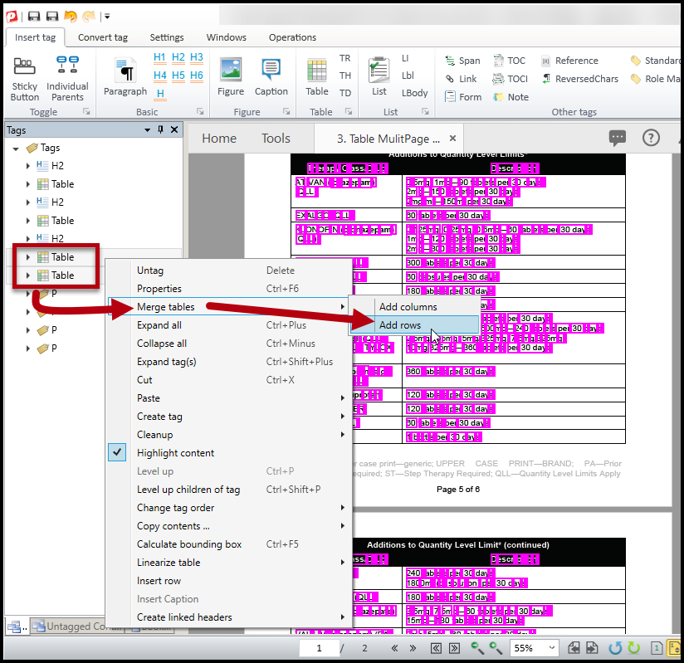The image size is (684, 663).
Task: Insert a TOCI tag
Action: point(510,79)
